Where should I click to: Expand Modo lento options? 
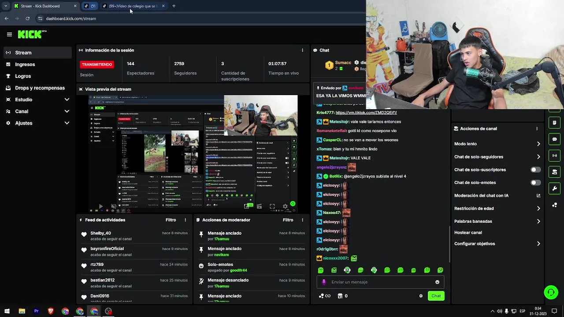[538, 144]
